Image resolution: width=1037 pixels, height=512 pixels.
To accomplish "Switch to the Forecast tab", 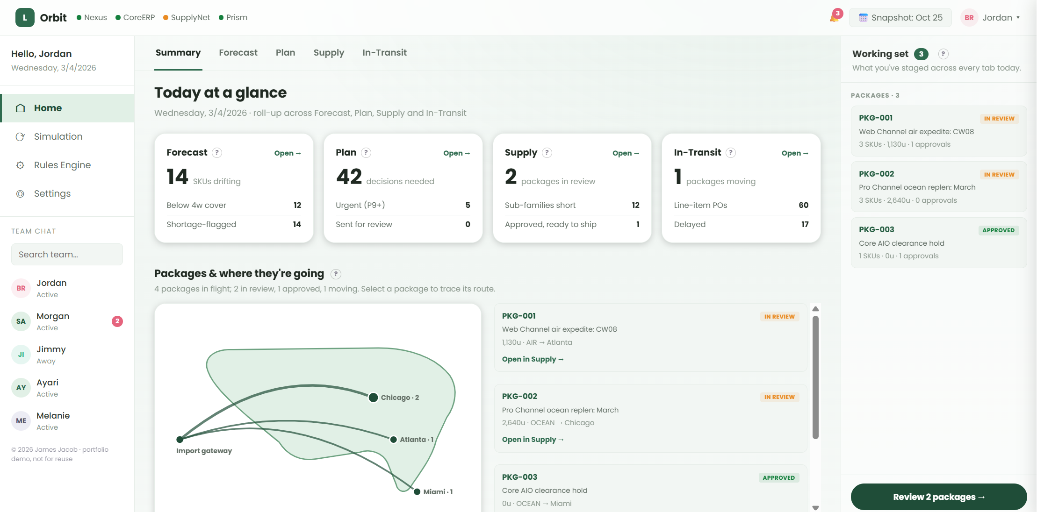I will 238,53.
